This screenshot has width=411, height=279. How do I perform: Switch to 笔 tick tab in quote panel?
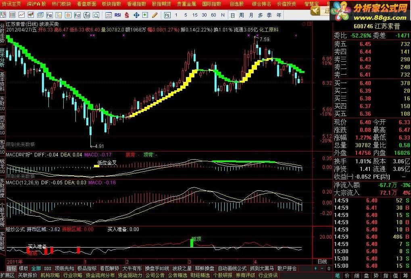coord(337,275)
